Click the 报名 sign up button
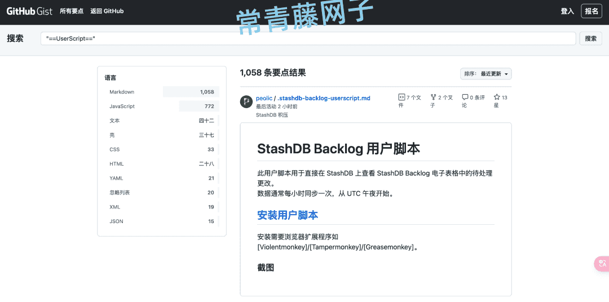 [592, 11]
